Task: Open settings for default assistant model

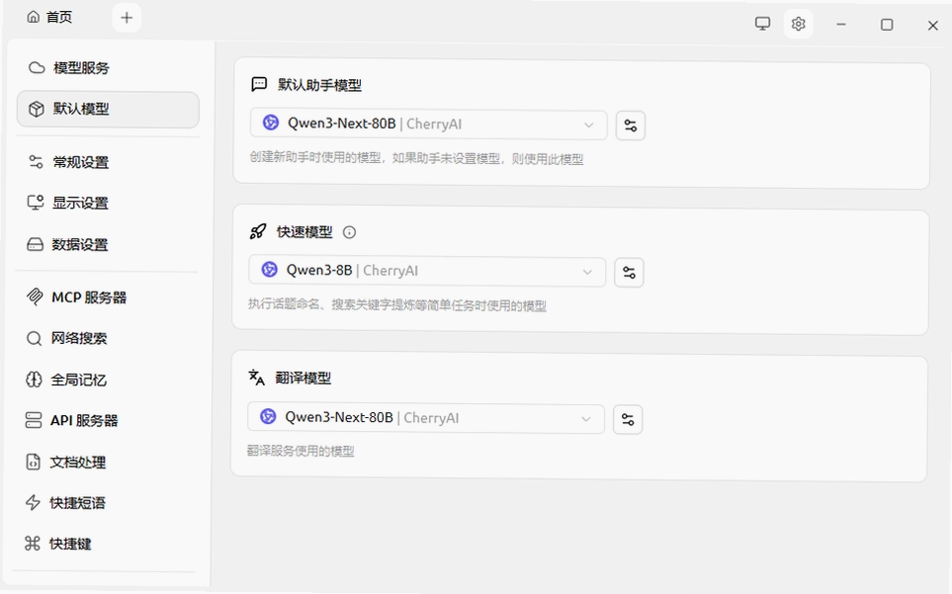Action: [630, 126]
